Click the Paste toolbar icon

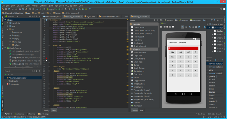pyautogui.click(x=26, y=9)
